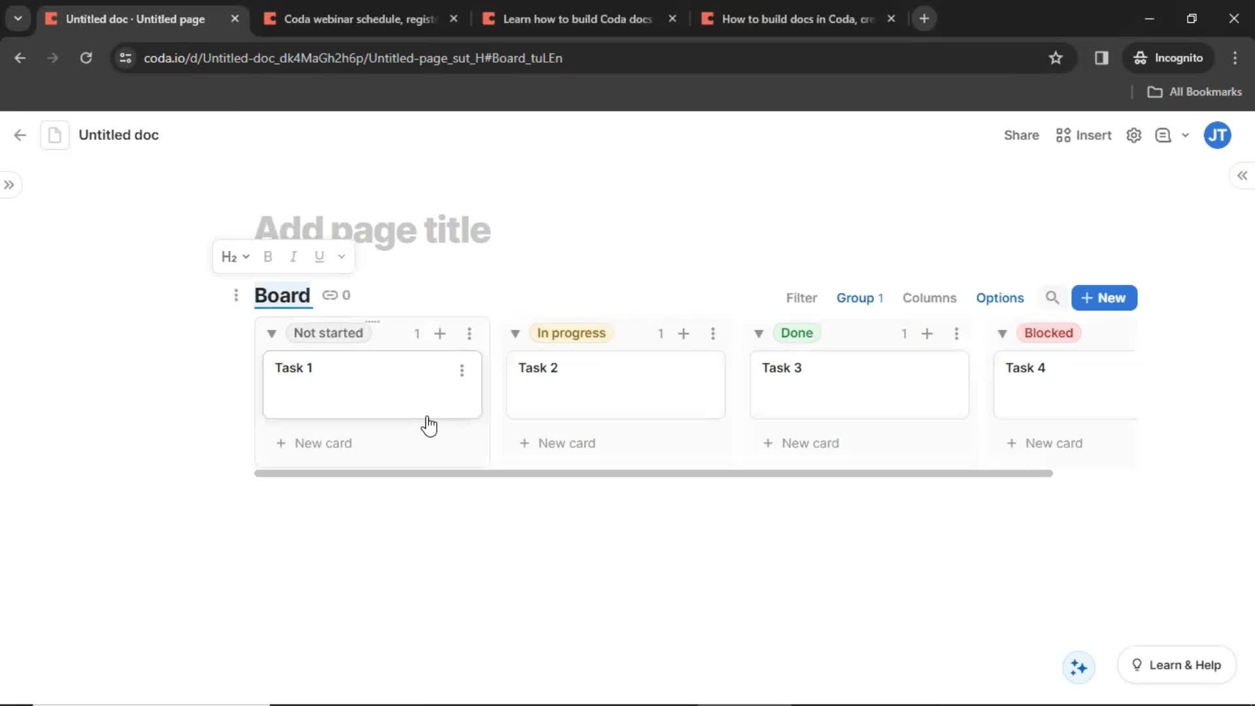Toggle collapse the Not started column
This screenshot has width=1255, height=706.
click(x=271, y=333)
